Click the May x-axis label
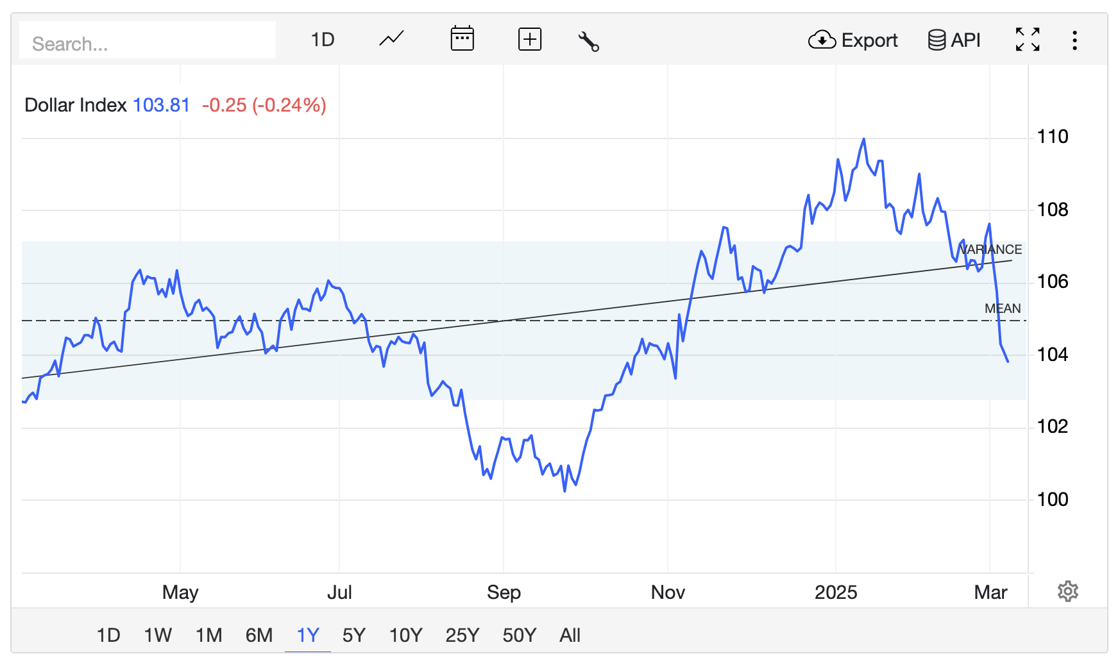 (x=180, y=592)
